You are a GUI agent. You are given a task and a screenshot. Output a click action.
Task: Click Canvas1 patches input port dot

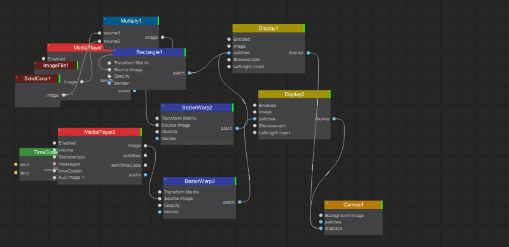click(x=321, y=222)
